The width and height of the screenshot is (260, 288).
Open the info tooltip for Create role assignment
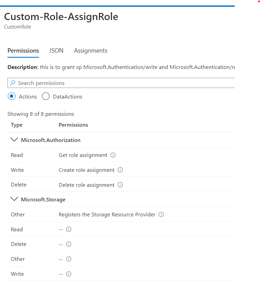point(120,170)
